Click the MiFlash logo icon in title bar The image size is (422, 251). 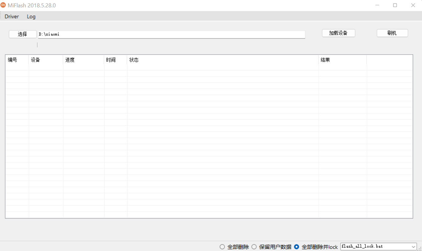[x=3, y=5]
